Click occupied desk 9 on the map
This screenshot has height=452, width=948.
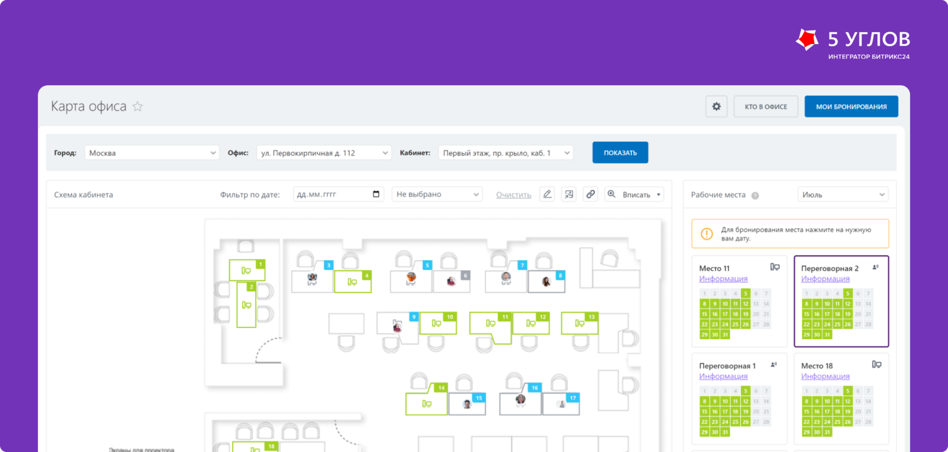(397, 327)
